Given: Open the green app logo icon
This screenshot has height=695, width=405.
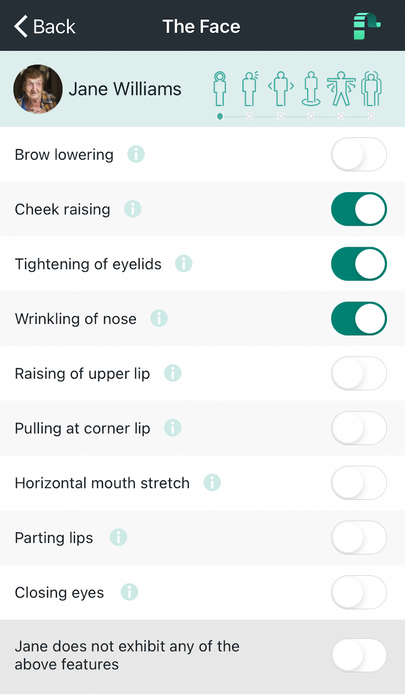Looking at the screenshot, I should 367,26.
